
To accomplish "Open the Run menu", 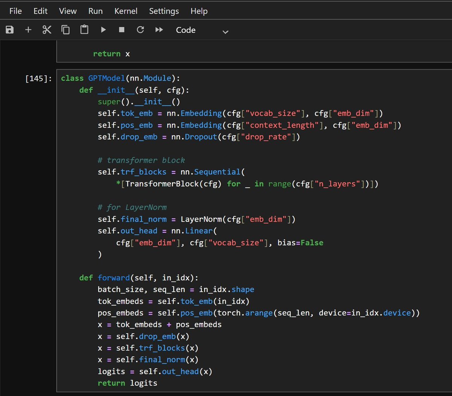I will click(95, 11).
